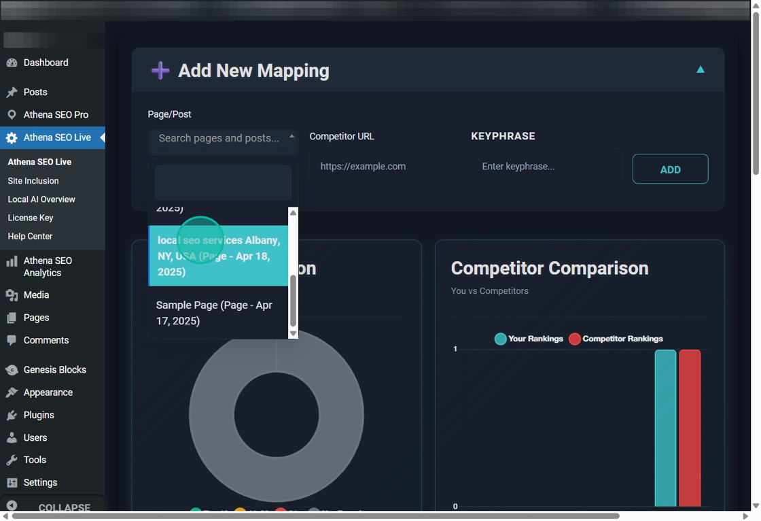
Task: Click the Posts pushpin icon
Action: coord(12,92)
